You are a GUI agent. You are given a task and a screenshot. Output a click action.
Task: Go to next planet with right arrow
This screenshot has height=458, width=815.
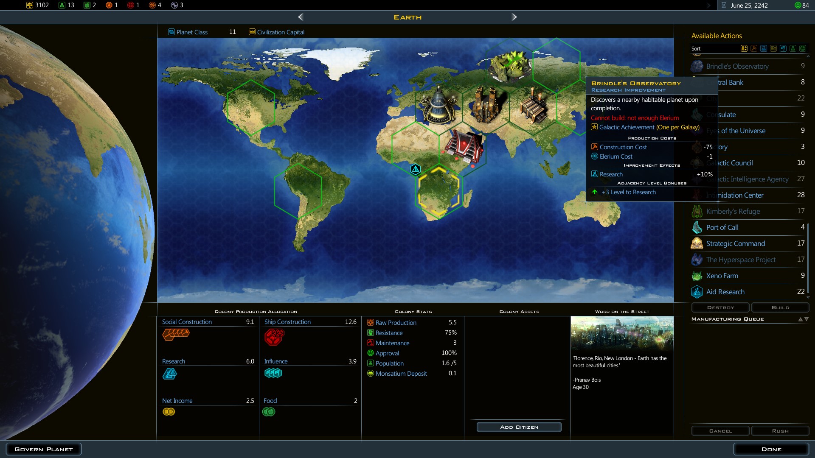[x=514, y=17]
